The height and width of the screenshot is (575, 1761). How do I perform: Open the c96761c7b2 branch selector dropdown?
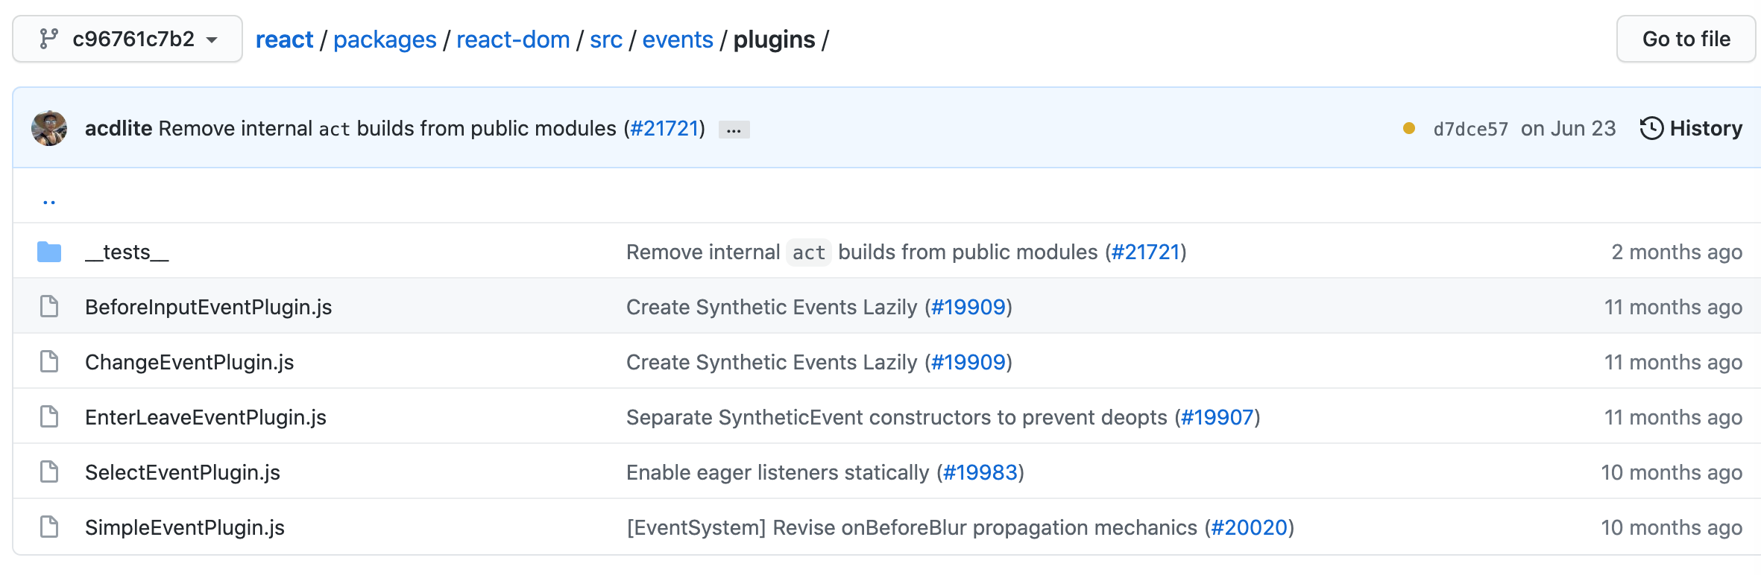point(127,39)
